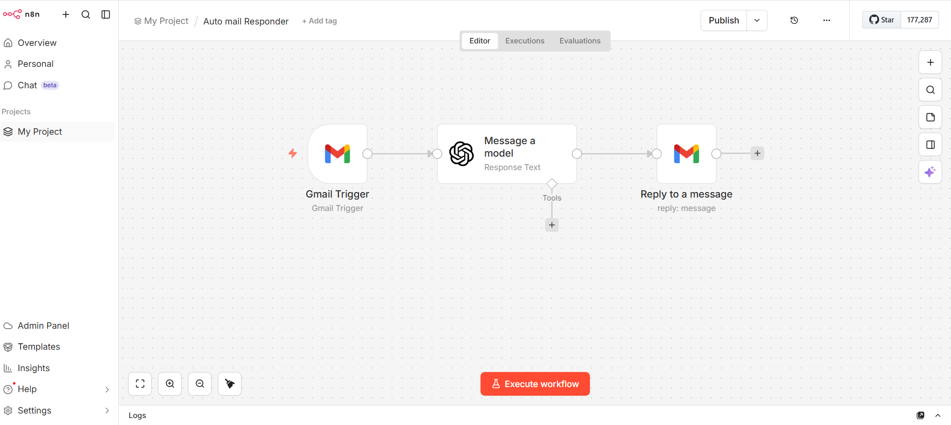The image size is (951, 425).
Task: Open the Reply to a message Gmail node
Action: (x=687, y=154)
